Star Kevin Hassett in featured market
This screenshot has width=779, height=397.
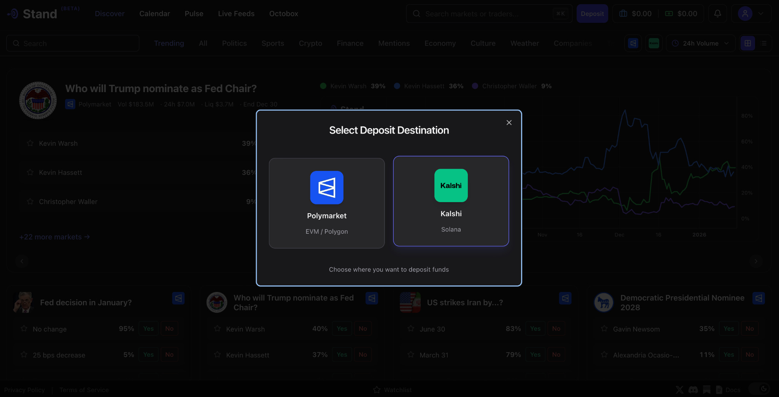point(30,172)
